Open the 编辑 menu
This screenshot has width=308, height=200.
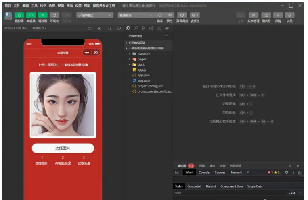(25, 6)
